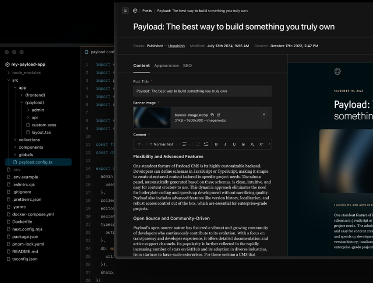Open next.config.mjs in file tree

[25, 229]
